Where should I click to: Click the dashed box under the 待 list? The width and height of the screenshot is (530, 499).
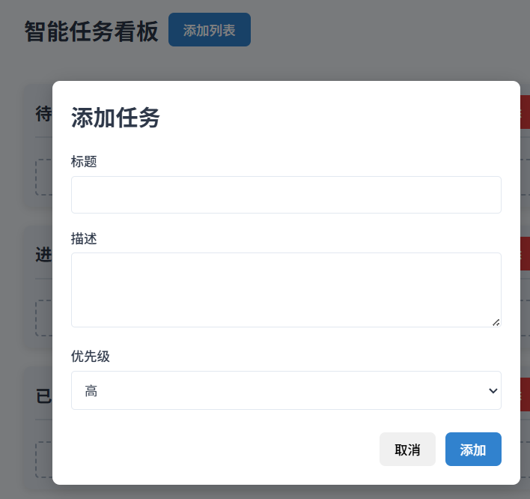43,177
